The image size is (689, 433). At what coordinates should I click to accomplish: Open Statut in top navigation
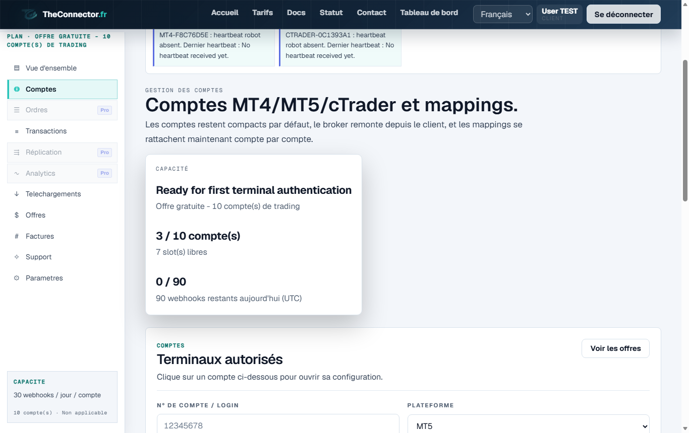pyautogui.click(x=331, y=13)
